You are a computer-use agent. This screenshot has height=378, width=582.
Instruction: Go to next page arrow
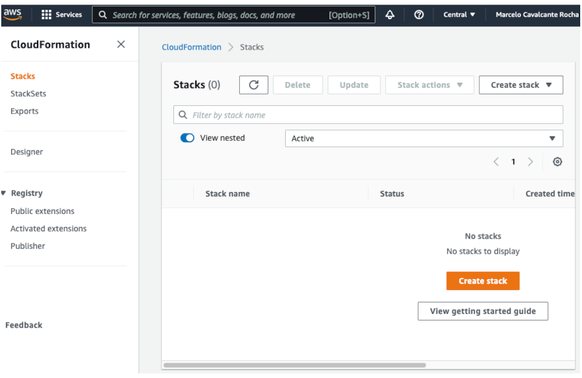[x=530, y=162]
